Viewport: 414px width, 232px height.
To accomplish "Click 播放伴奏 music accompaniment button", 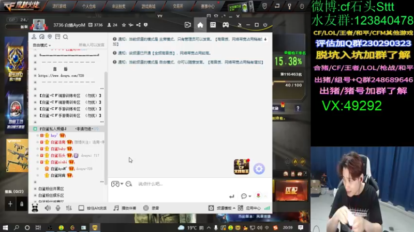I will pyautogui.click(x=125, y=208).
